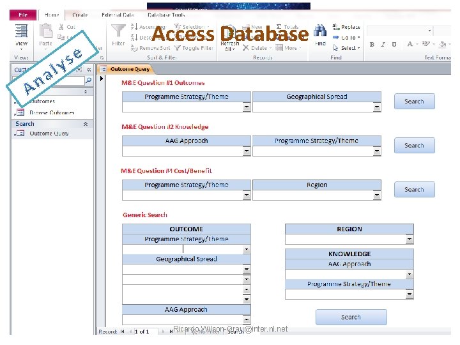Open Question #2 Programme Strategy/Theme dropdown
Image resolution: width=460 pixels, height=345 pixels.
coord(377,151)
